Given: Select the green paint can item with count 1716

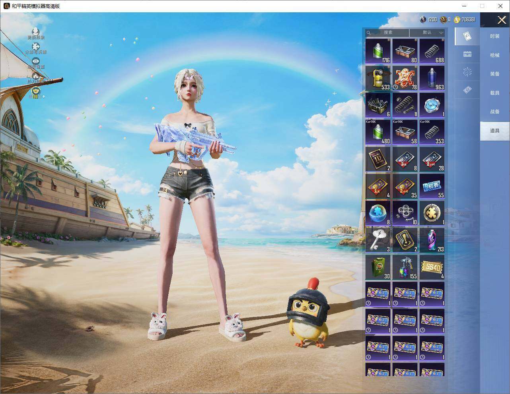Looking at the screenshot, I should point(378,51).
